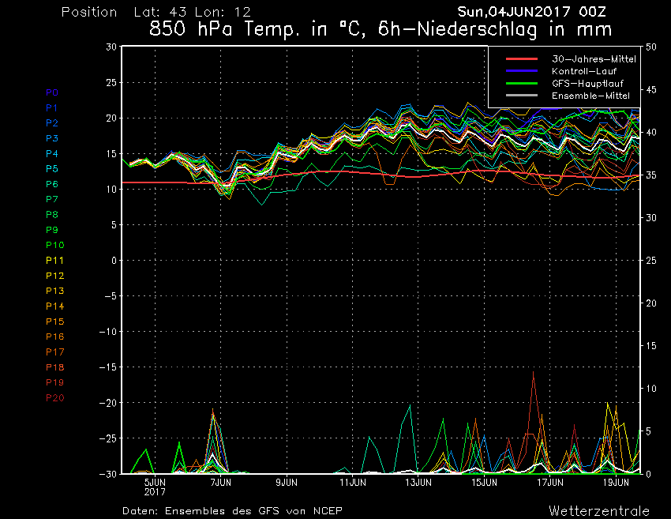This screenshot has height=519, width=671.
Task: Click the Wetterzentrale watermark text
Action: tap(599, 510)
